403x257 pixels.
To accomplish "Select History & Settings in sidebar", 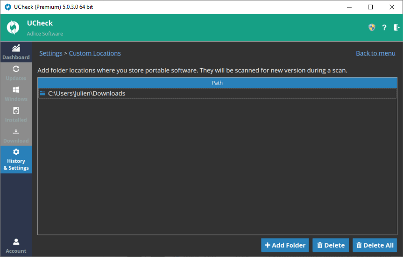I will (x=16, y=159).
